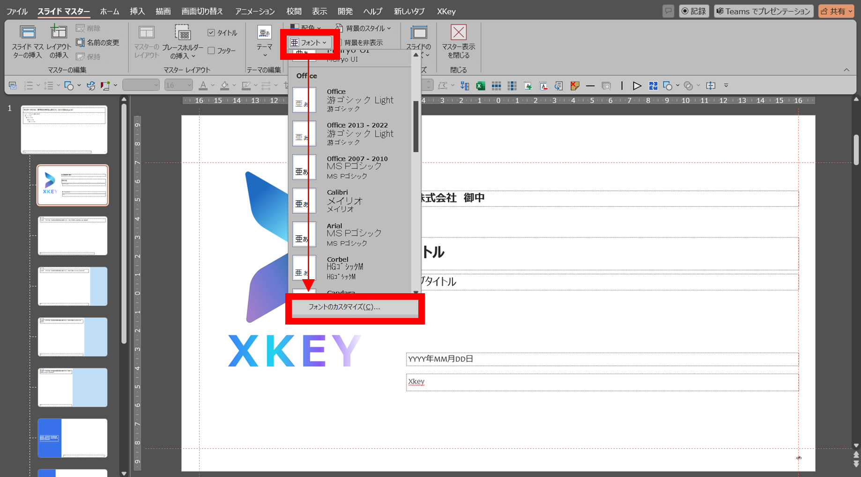Click the font color A icon

click(203, 86)
